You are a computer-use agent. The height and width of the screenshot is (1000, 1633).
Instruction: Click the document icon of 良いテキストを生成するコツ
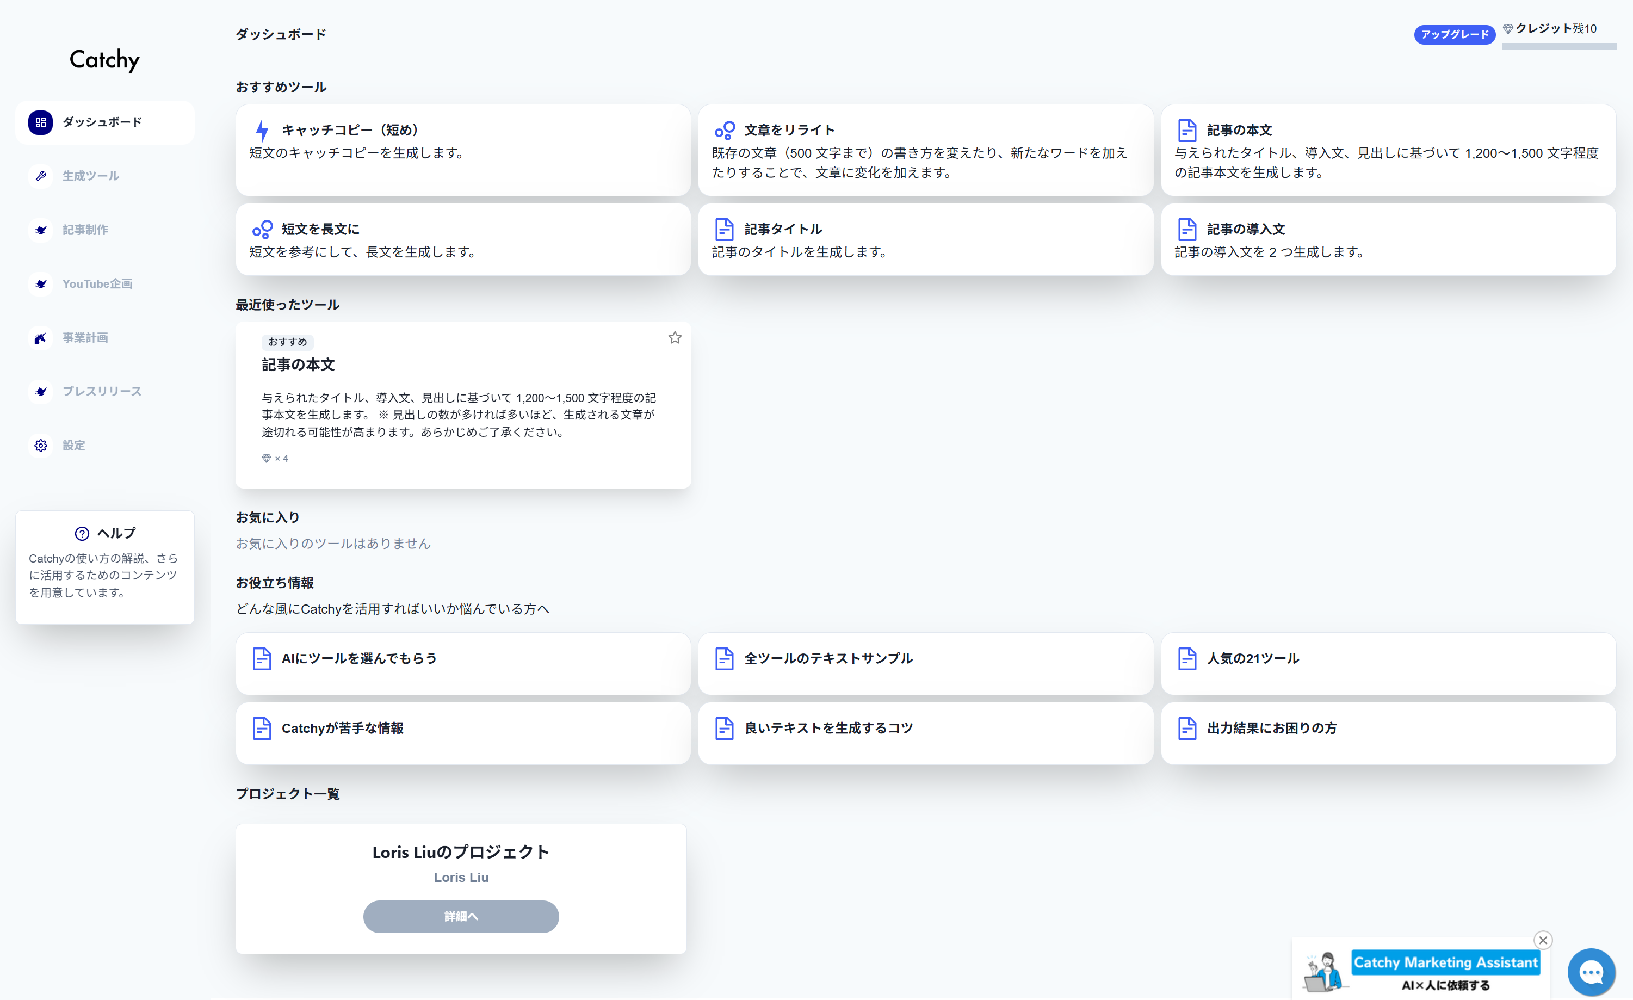(725, 729)
